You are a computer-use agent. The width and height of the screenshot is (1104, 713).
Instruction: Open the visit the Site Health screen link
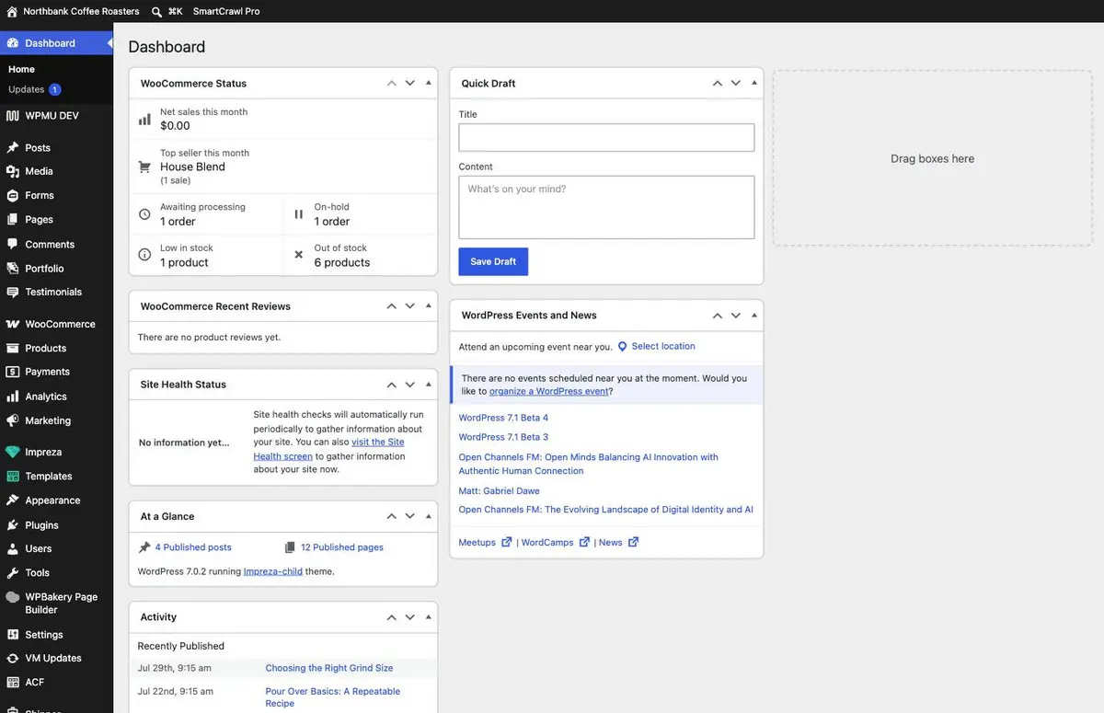[x=328, y=449]
